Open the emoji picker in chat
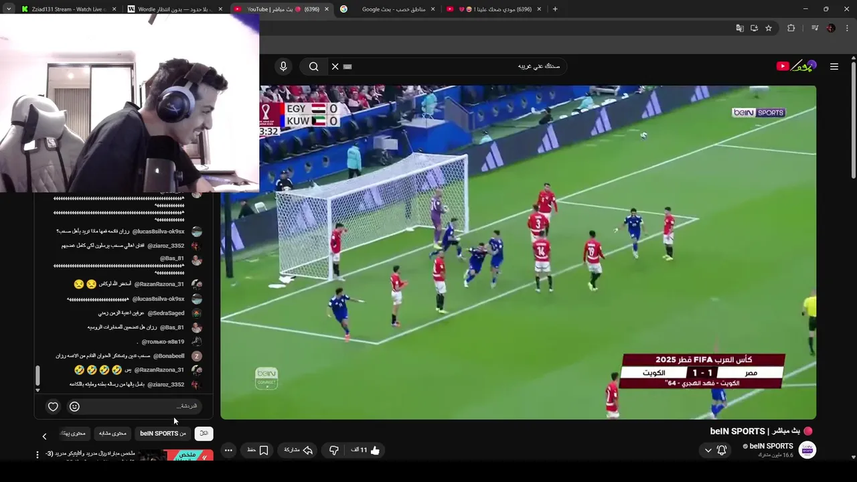 [x=74, y=406]
